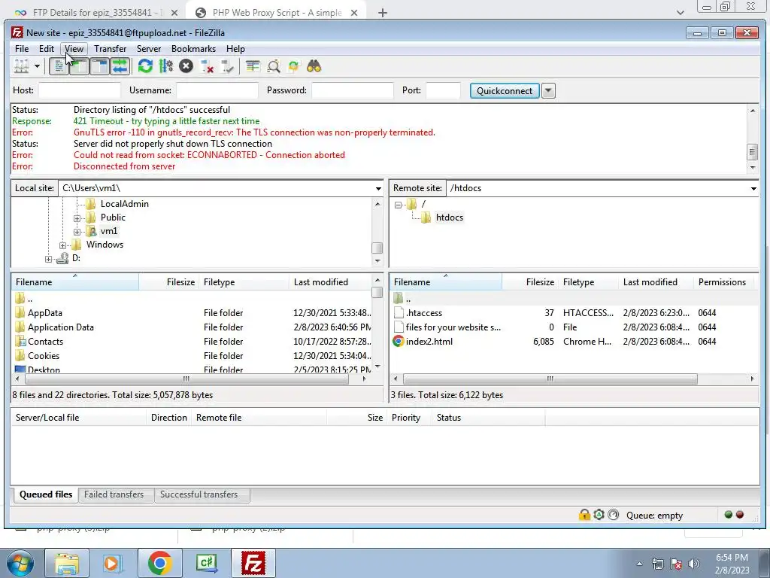Expand the D: drive node
Image resolution: width=770 pixels, height=578 pixels.
(x=49, y=259)
